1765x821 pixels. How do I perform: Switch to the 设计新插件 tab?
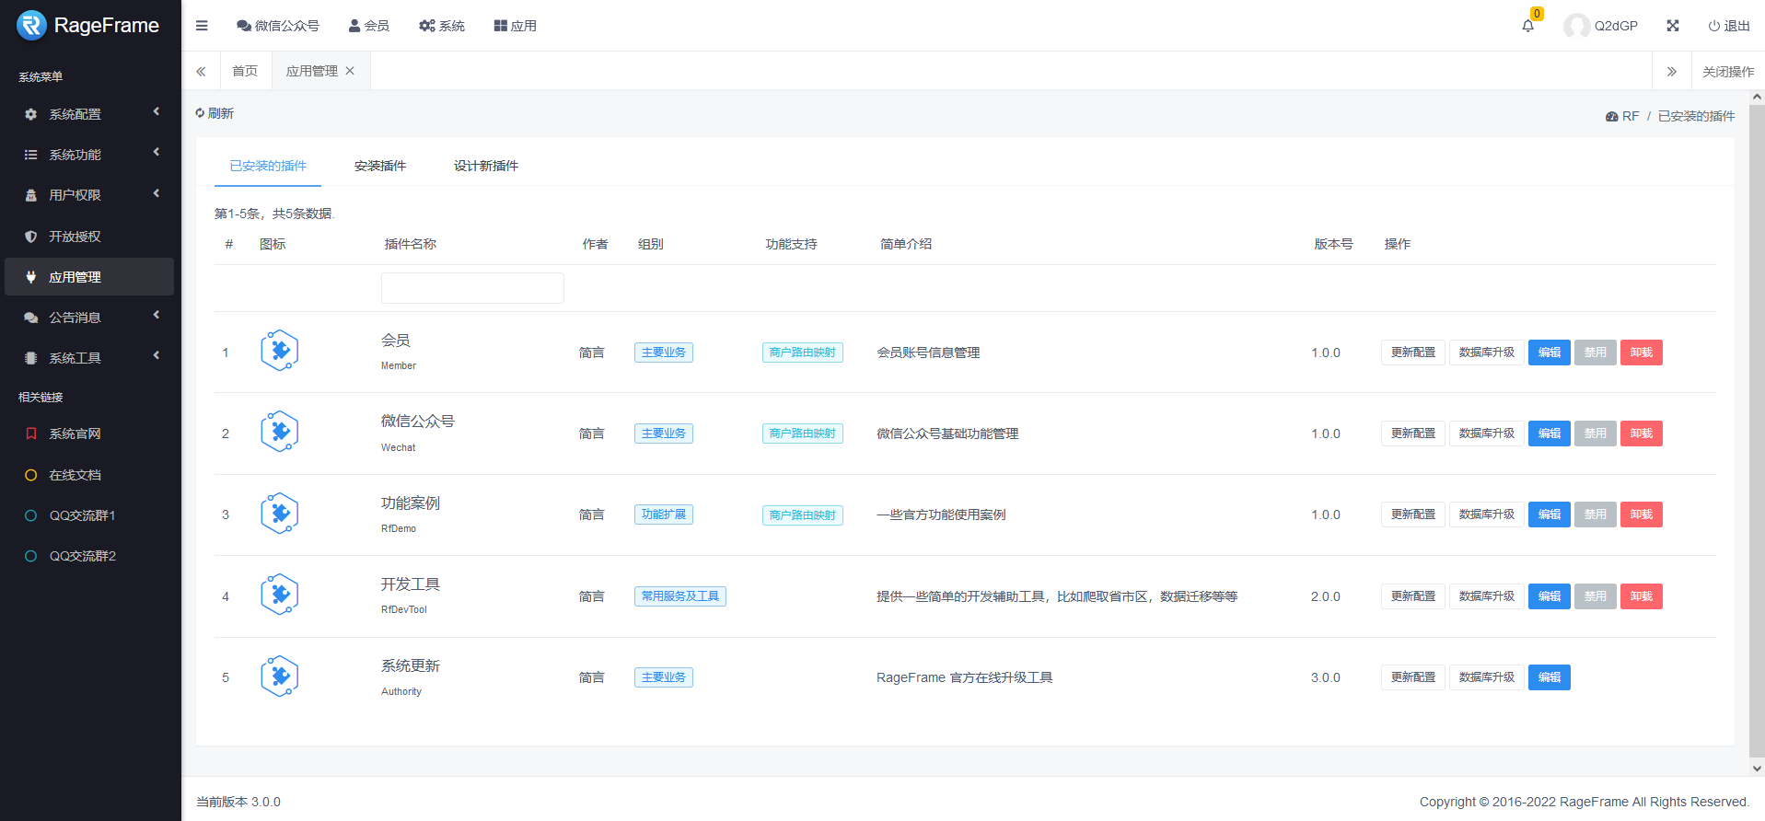486,166
